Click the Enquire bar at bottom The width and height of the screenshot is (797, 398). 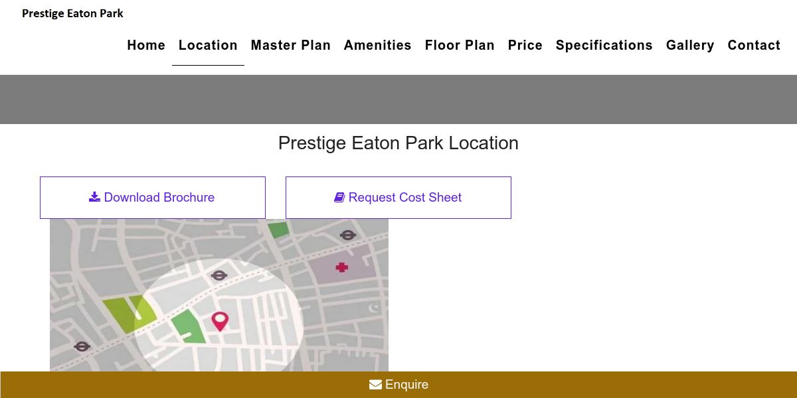(398, 385)
